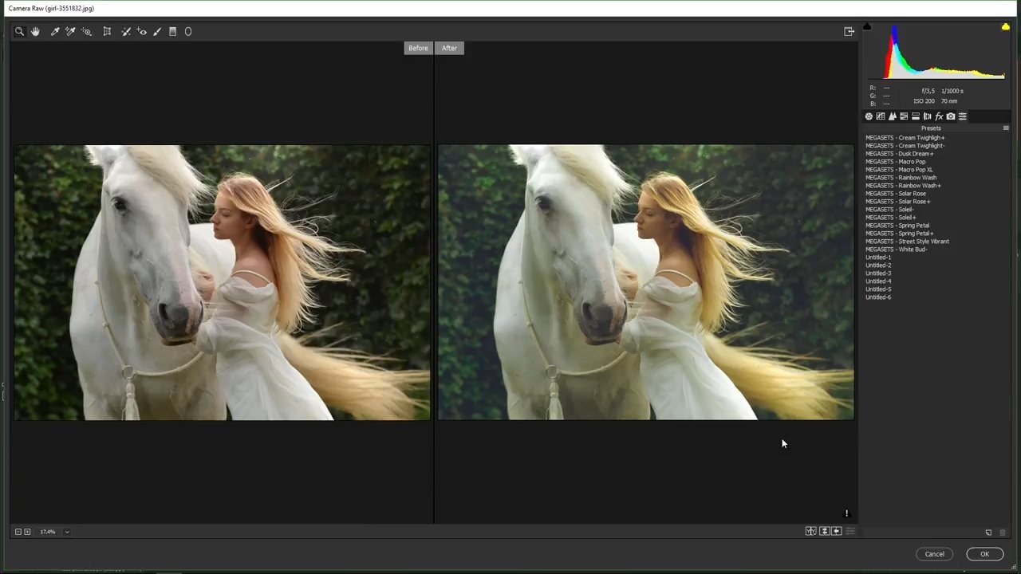Apply MEGASETS - Macro Pop XL preset
The image size is (1021, 574).
(899, 170)
